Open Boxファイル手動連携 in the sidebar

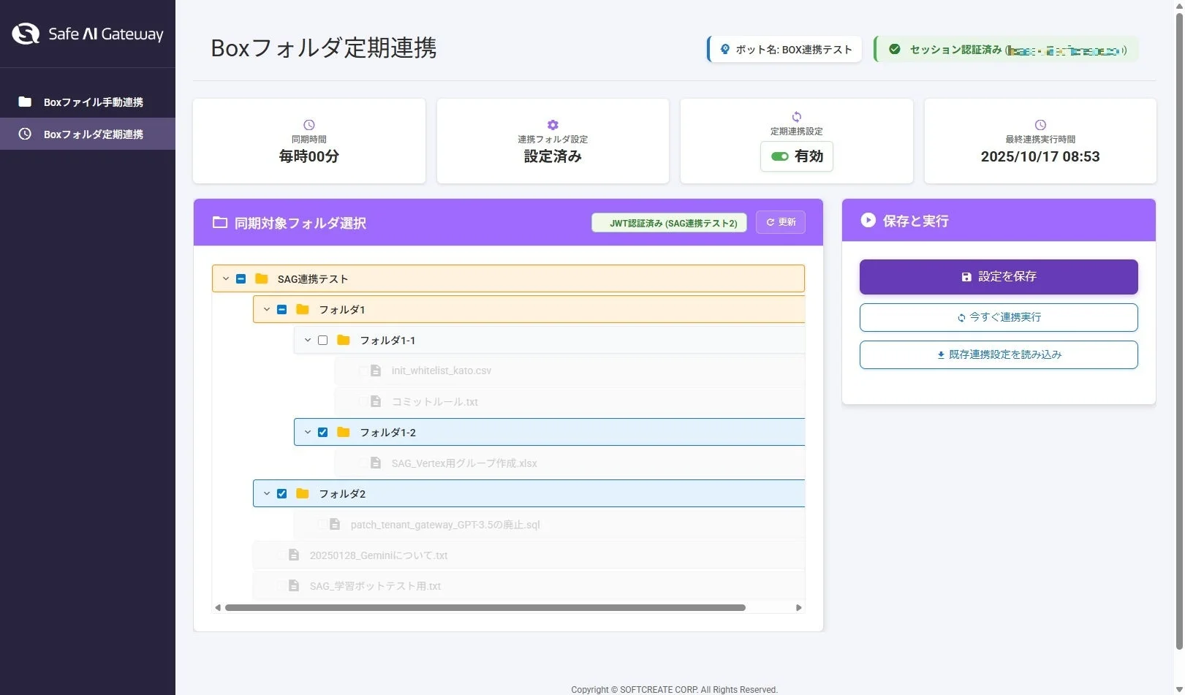point(88,102)
